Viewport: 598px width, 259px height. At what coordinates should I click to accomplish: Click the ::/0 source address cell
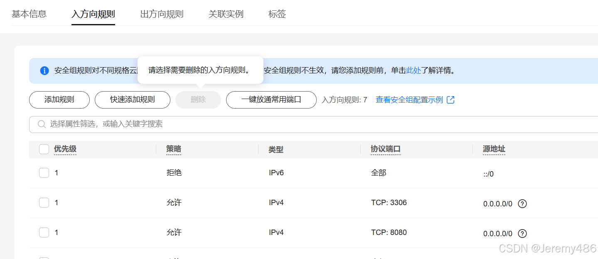pos(488,174)
